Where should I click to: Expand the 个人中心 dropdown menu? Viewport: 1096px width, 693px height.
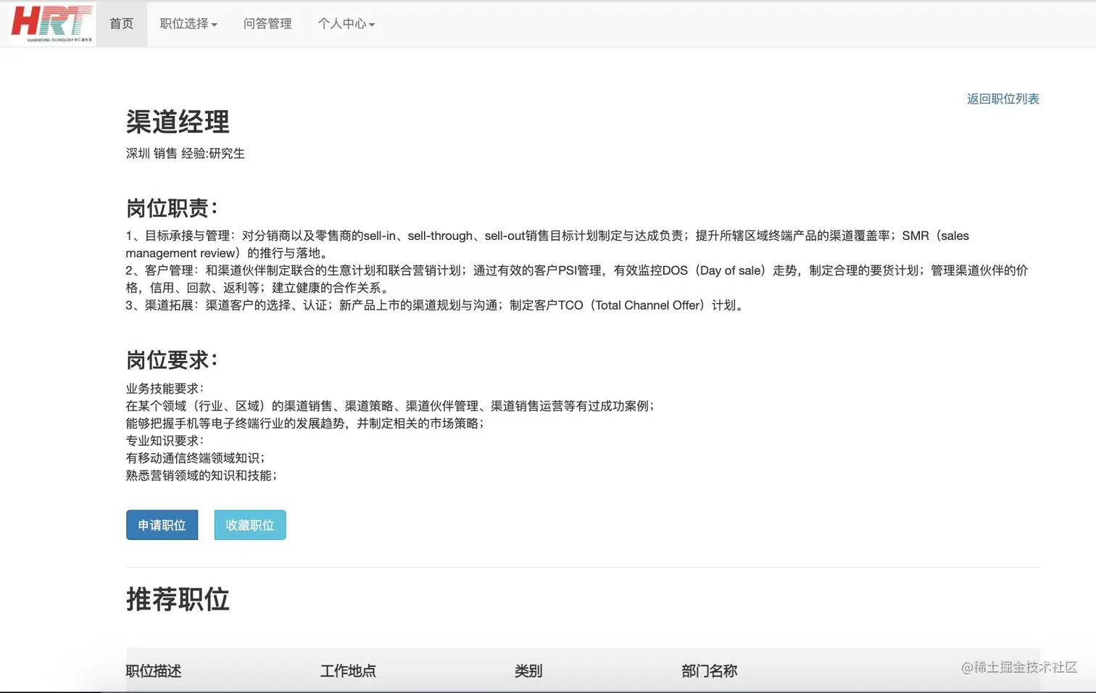(x=346, y=24)
